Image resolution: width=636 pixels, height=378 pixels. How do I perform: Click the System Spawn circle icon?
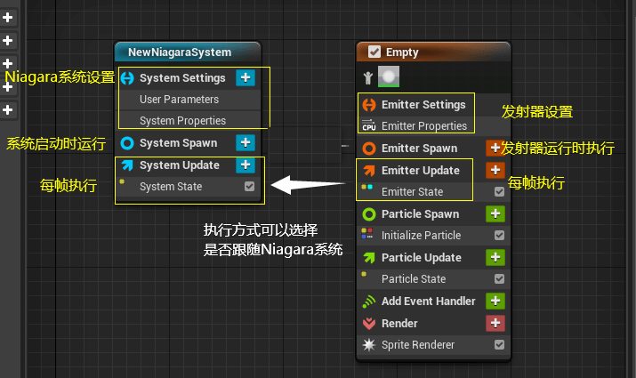click(127, 143)
